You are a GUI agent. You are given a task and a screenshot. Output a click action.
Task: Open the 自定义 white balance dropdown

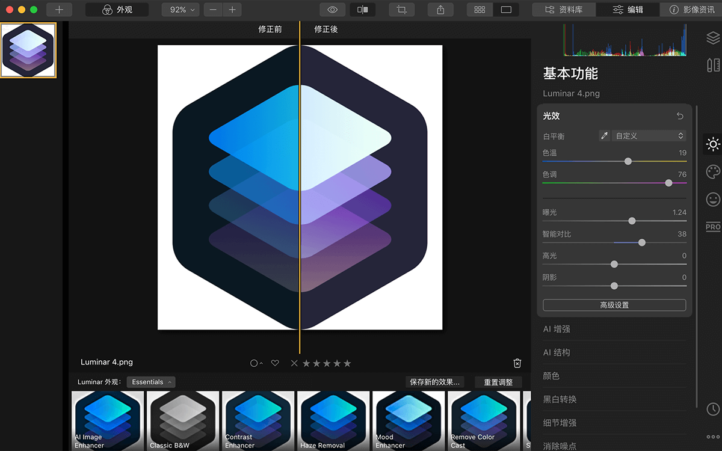pyautogui.click(x=649, y=136)
